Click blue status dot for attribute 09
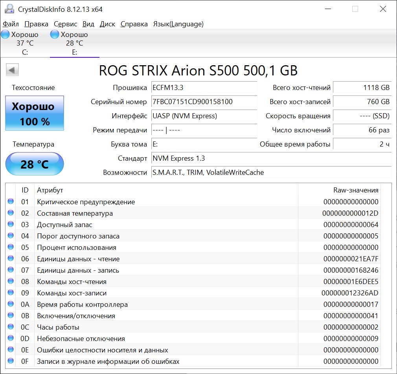Viewport: 397px width, 374px height. point(11,293)
